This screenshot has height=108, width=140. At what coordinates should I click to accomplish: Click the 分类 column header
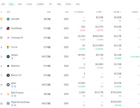coord(67,12)
